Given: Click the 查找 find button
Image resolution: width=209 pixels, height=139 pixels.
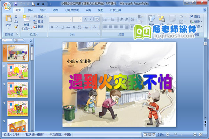Looking at the screenshot, I should pyautogui.click(x=195, y=16).
